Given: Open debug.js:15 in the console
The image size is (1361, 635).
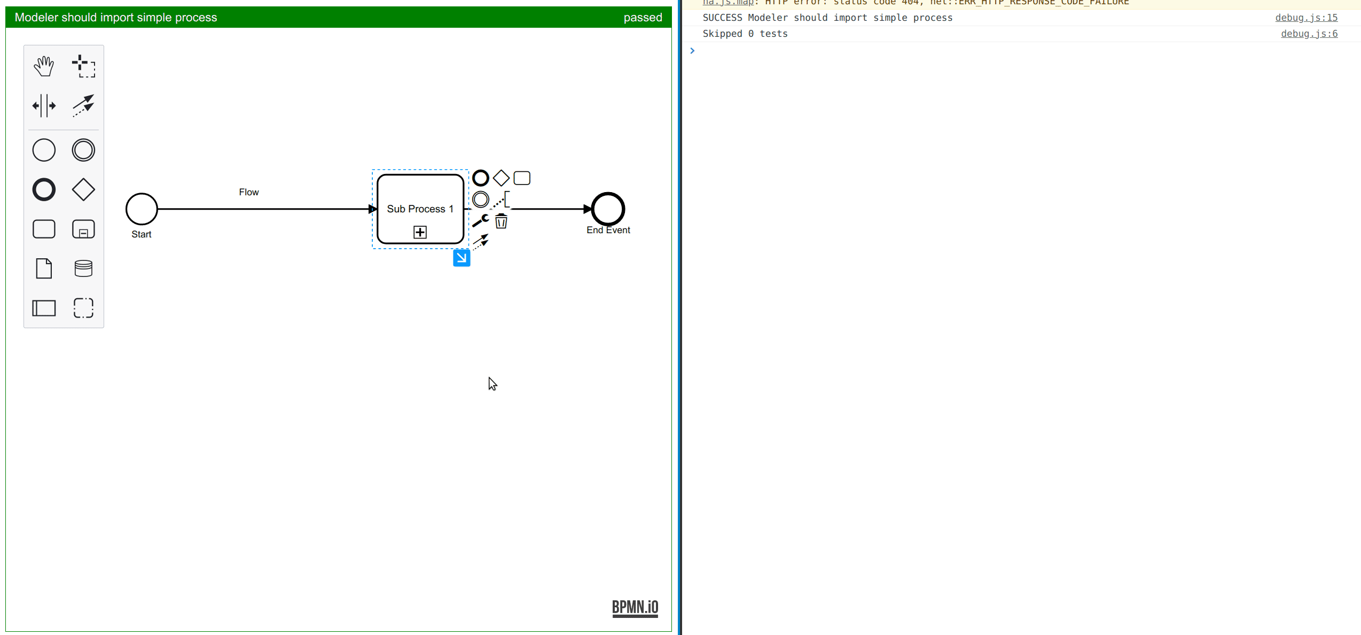Looking at the screenshot, I should click(1306, 18).
